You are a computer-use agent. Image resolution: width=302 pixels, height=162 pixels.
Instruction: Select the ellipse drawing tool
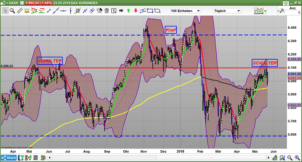157,11
